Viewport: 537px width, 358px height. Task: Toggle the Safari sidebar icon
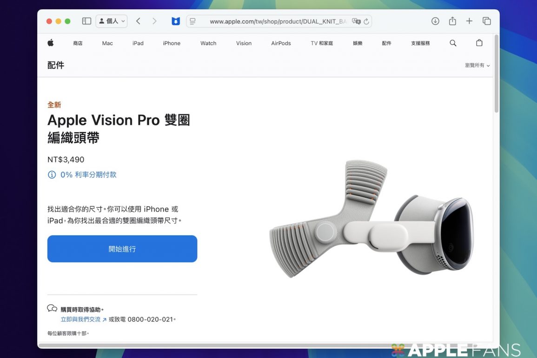[86, 21]
